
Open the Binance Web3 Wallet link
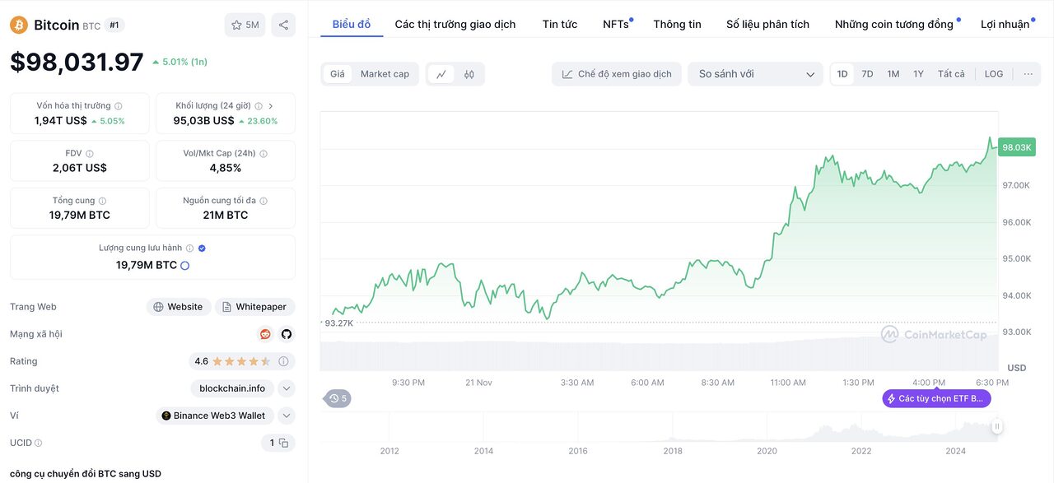point(214,416)
